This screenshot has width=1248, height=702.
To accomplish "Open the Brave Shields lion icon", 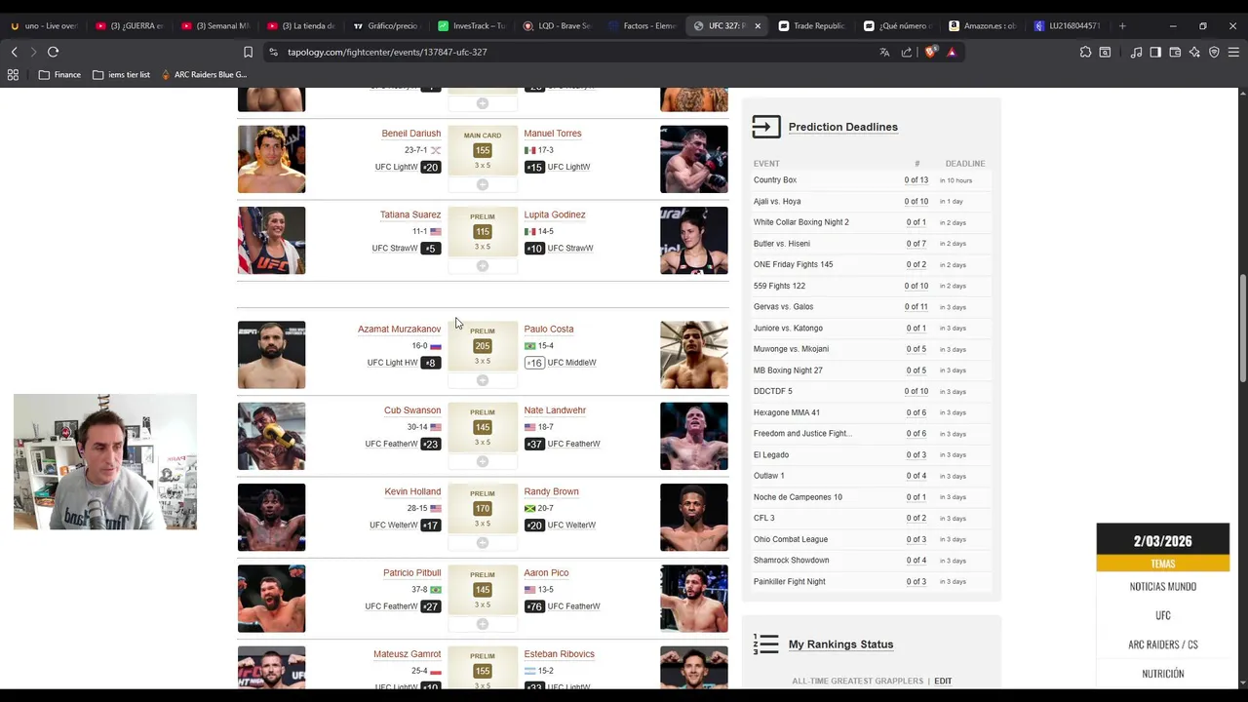I will click(x=930, y=52).
